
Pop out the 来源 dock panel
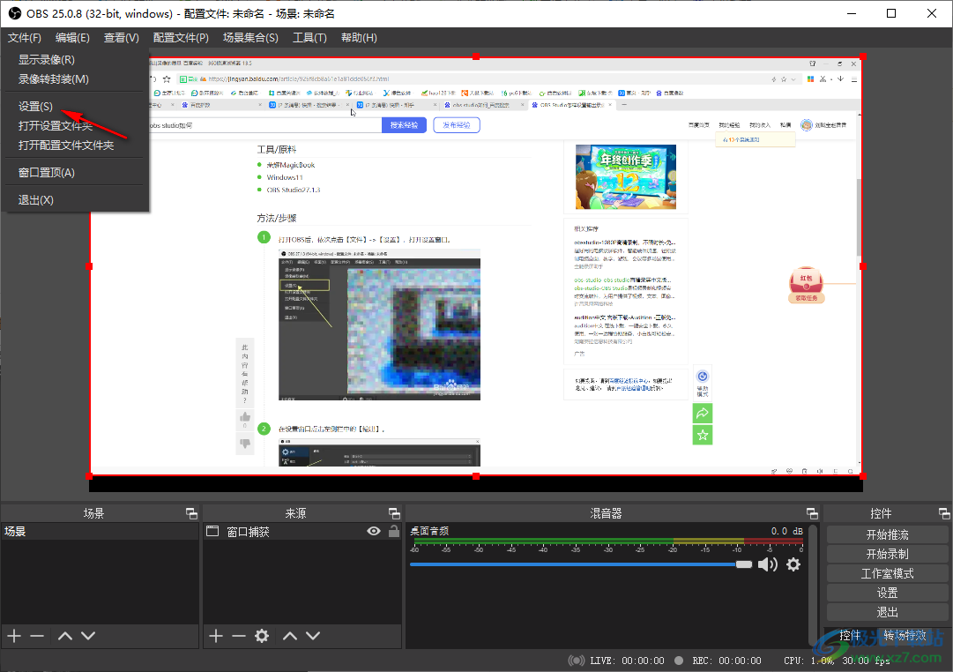(394, 513)
